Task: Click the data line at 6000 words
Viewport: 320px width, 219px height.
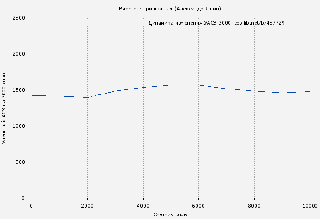Action: click(199, 85)
